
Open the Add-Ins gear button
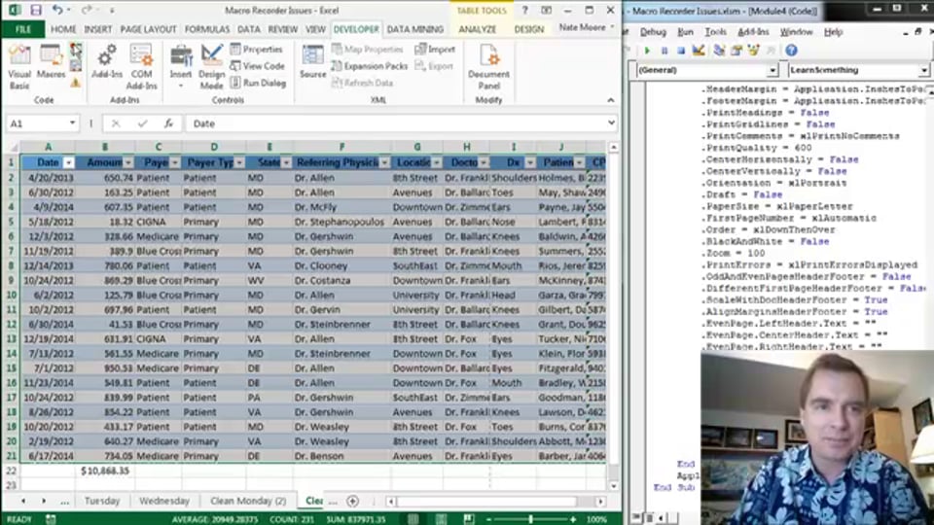tap(107, 62)
